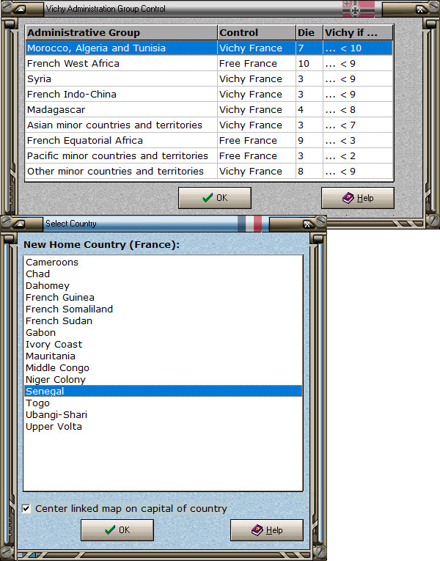Select Pacific minor countries and territories row

point(209,155)
